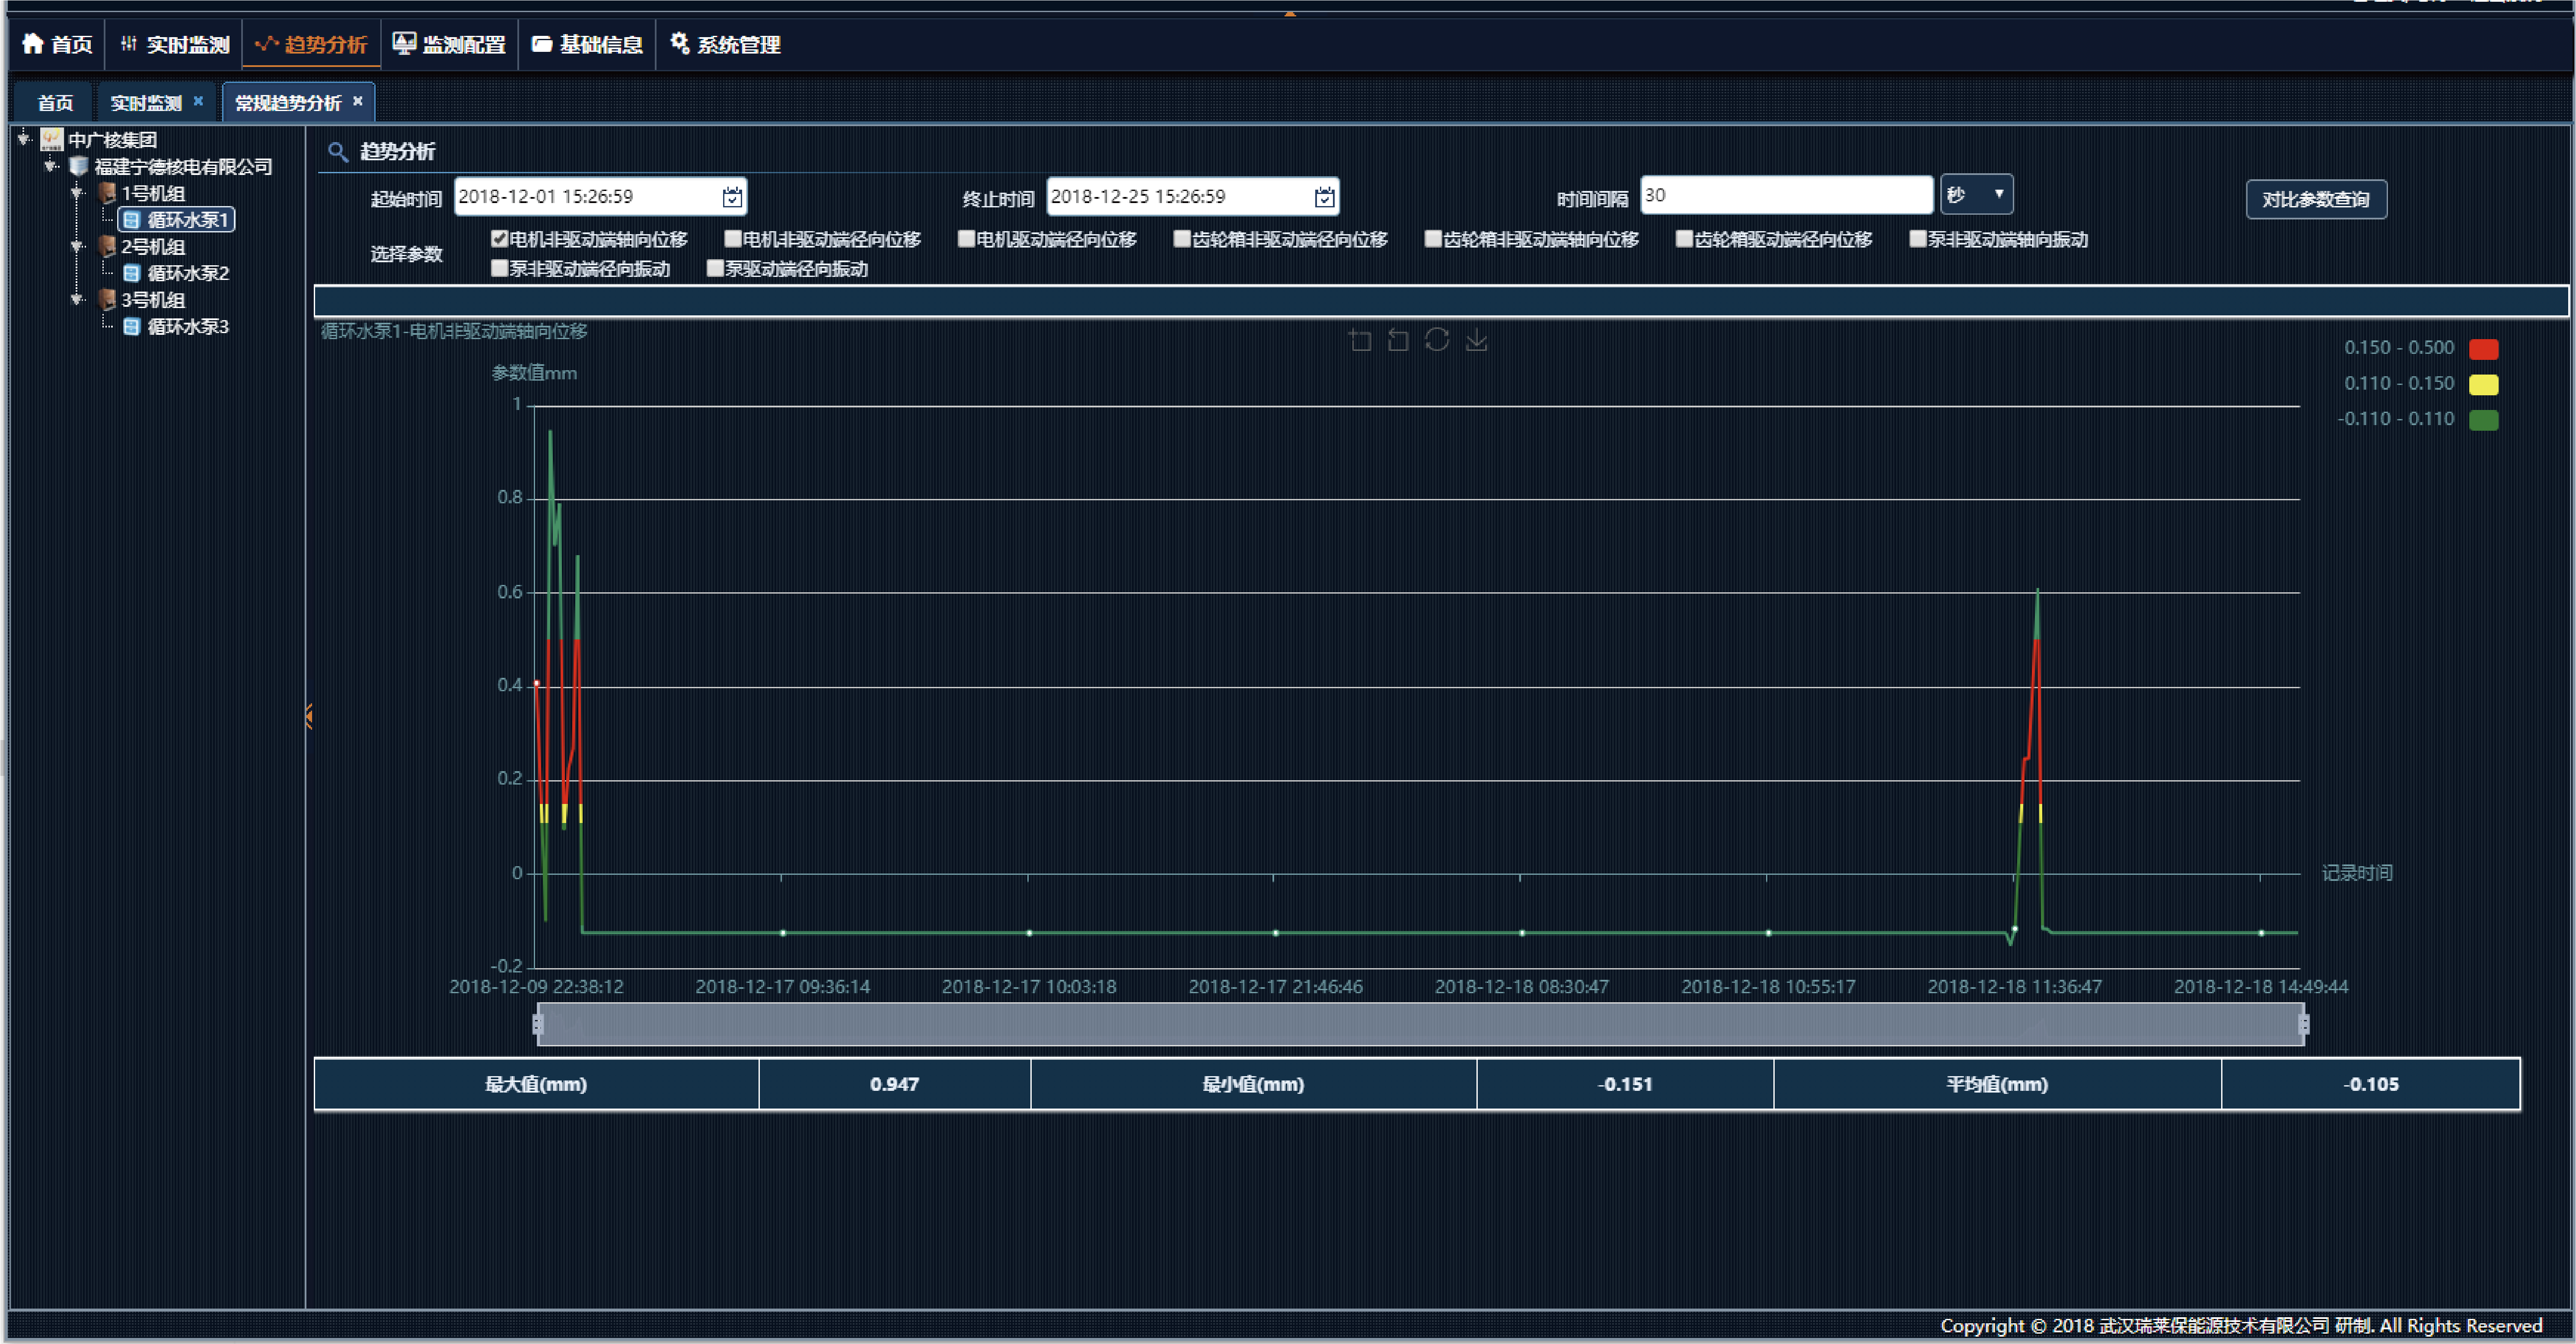
Task: Click the 对比参数查询 button
Action: pyautogui.click(x=2316, y=200)
